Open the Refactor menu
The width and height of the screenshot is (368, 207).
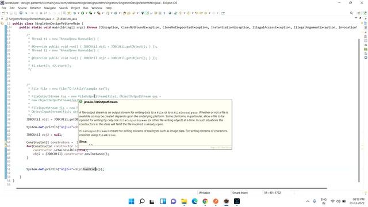pyautogui.click(x=36, y=8)
